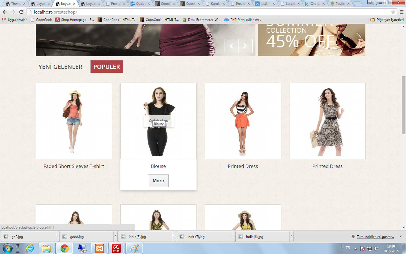Screen dimensions: 406x254
Task: Switch to the Kurulu browser tab
Action: (215, 4)
